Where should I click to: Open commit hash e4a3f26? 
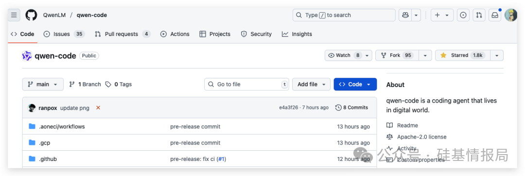[289, 108]
